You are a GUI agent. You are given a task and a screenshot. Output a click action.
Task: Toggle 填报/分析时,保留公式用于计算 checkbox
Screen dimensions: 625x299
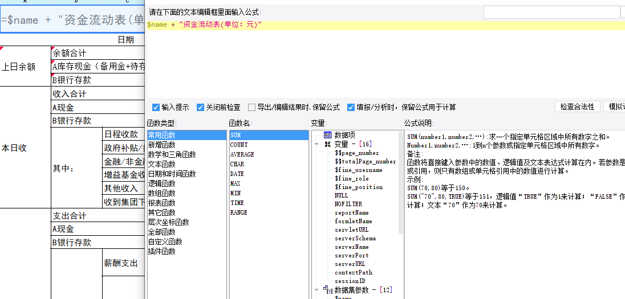351,107
